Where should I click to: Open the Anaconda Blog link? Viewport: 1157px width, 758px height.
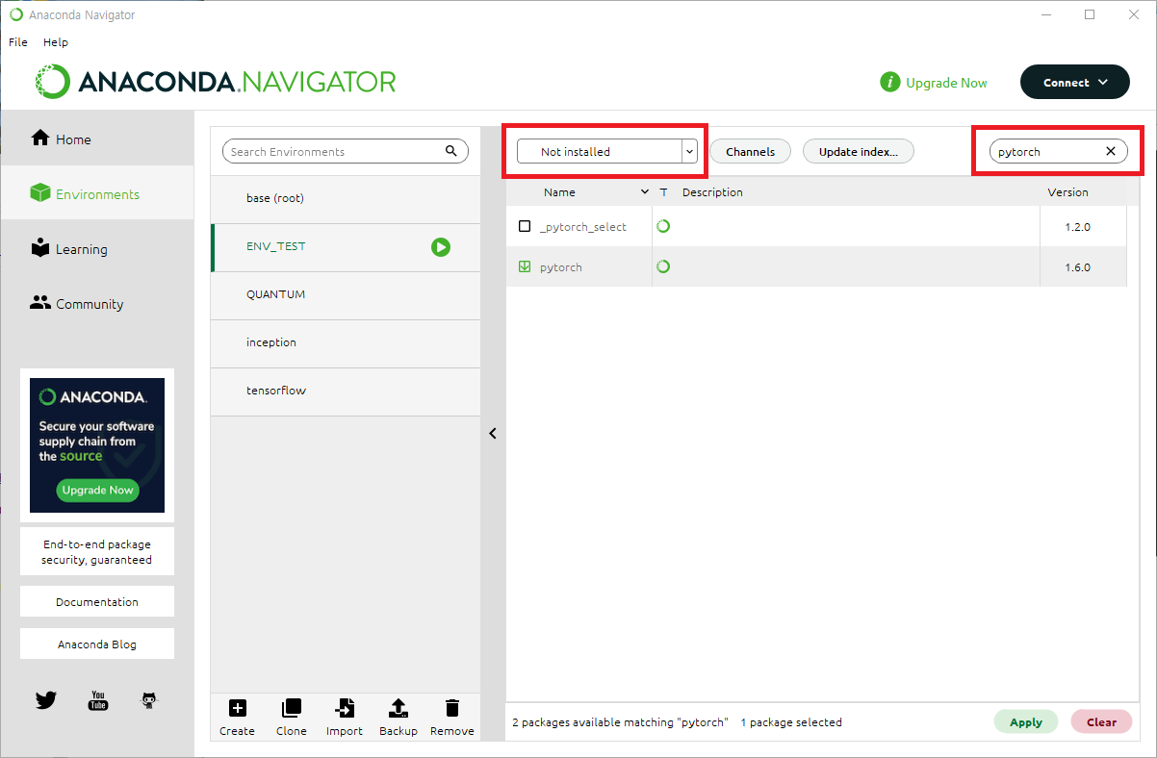(97, 644)
